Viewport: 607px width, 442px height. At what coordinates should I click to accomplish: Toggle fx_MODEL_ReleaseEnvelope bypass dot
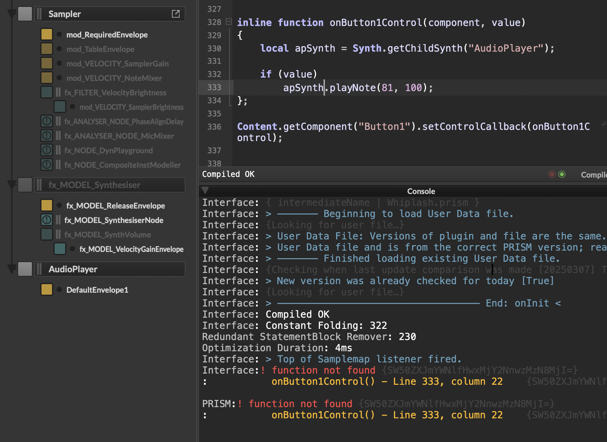[59, 205]
